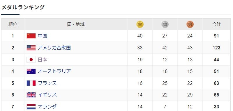Open the フランス country link
The width and height of the screenshot is (233, 111).
pos(47,83)
